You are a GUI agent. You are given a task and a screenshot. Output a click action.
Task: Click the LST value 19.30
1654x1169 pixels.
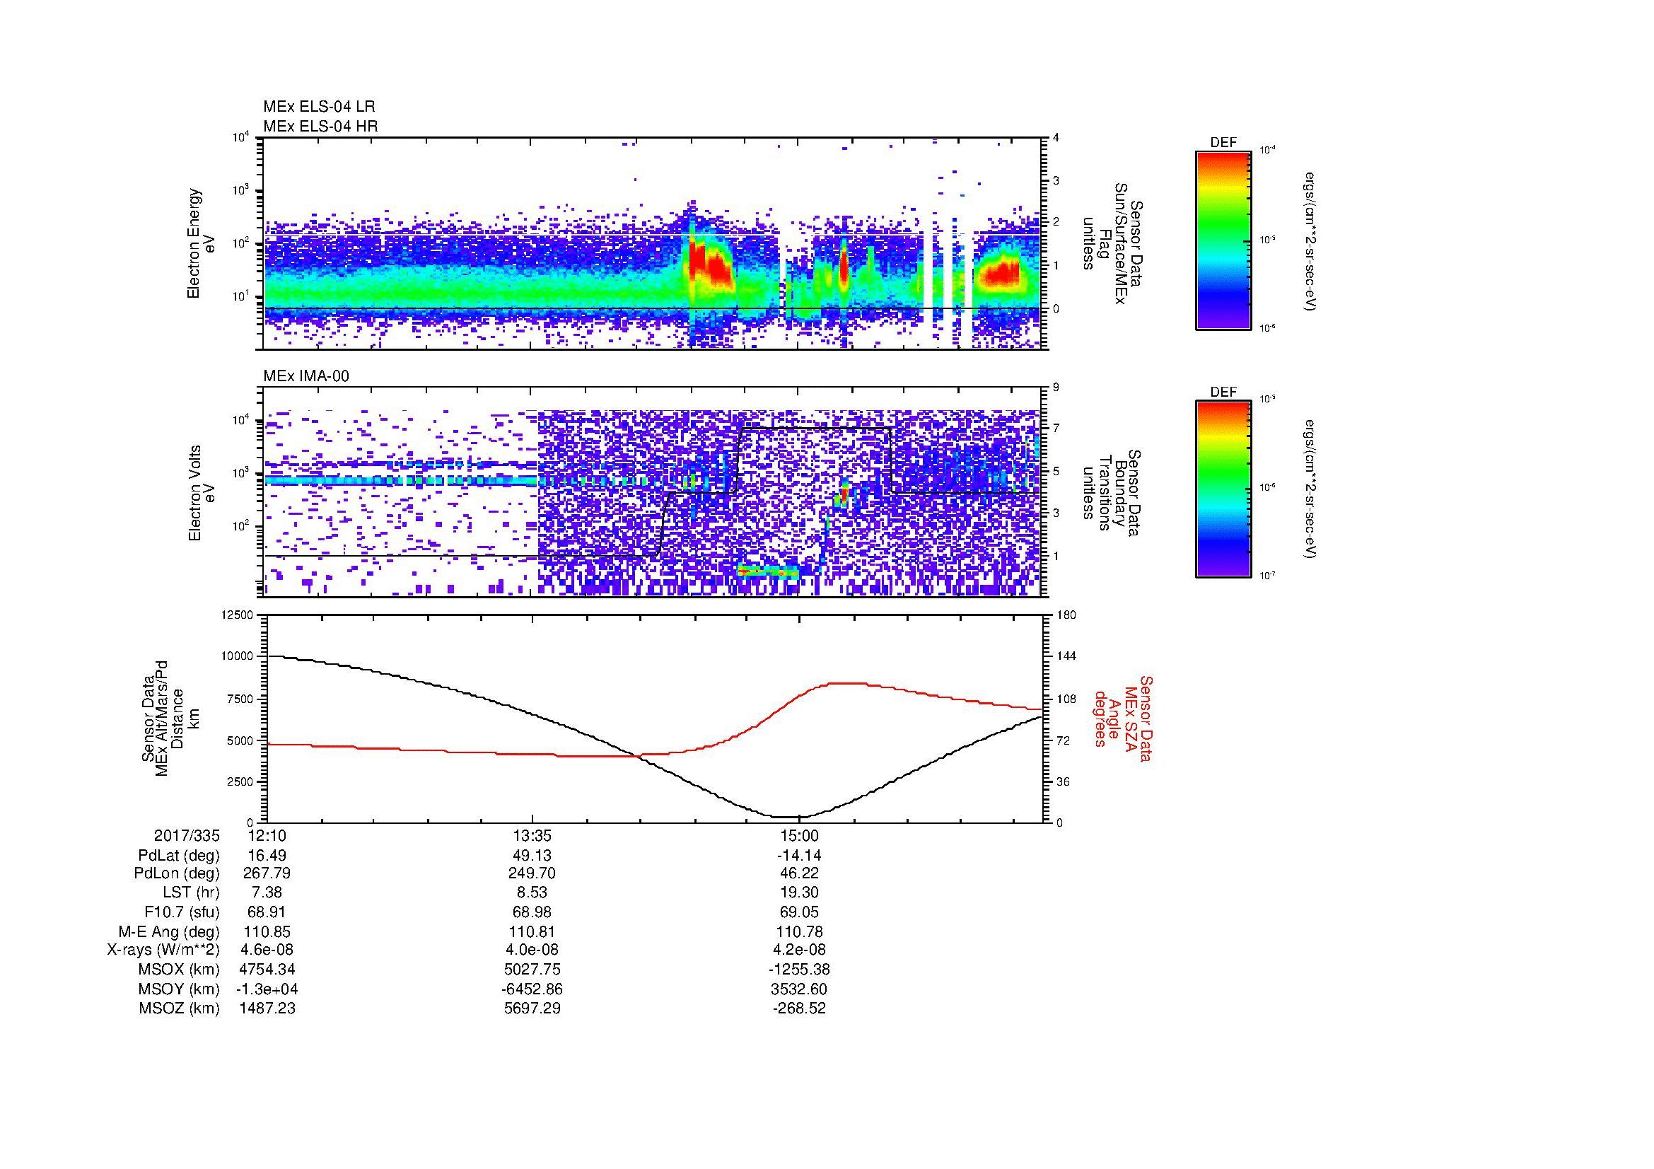[800, 892]
